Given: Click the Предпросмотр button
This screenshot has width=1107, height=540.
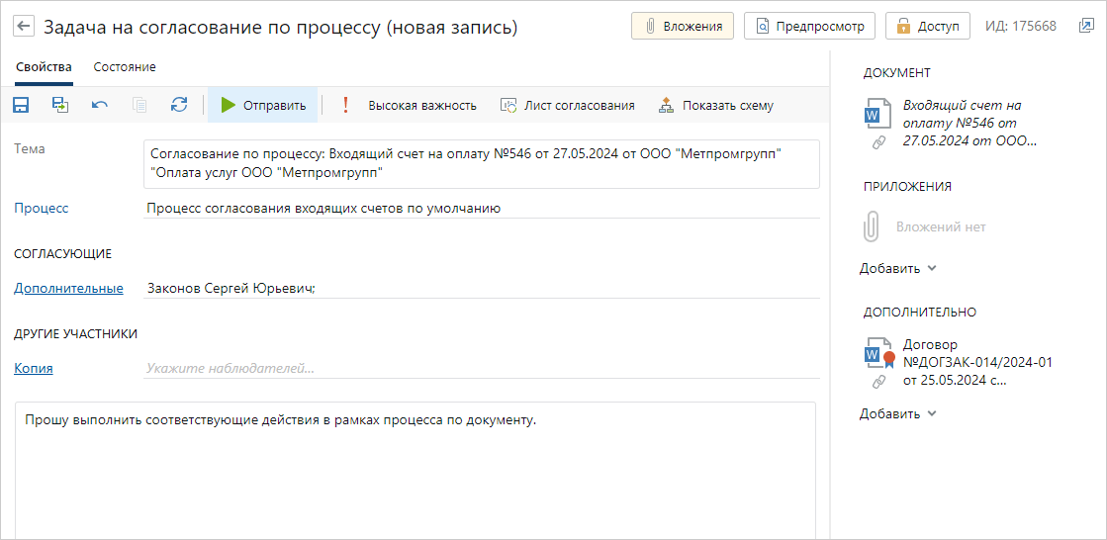Looking at the screenshot, I should pos(809,27).
